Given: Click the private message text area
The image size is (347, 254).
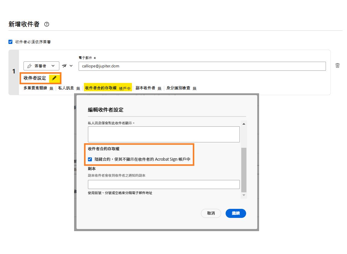Looking at the screenshot, I should pos(164,135).
